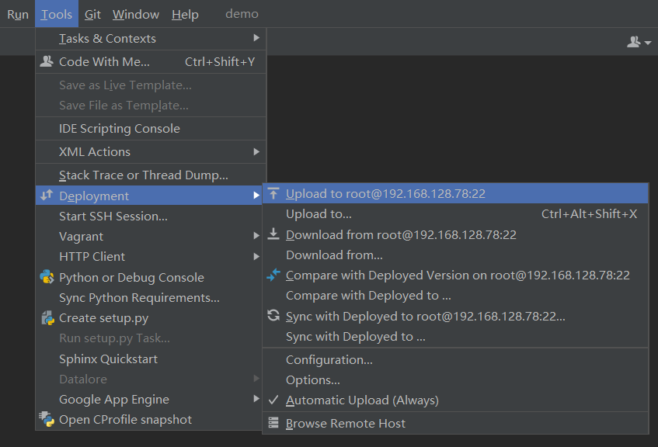Open the user account dropdown at top right

pos(639,43)
